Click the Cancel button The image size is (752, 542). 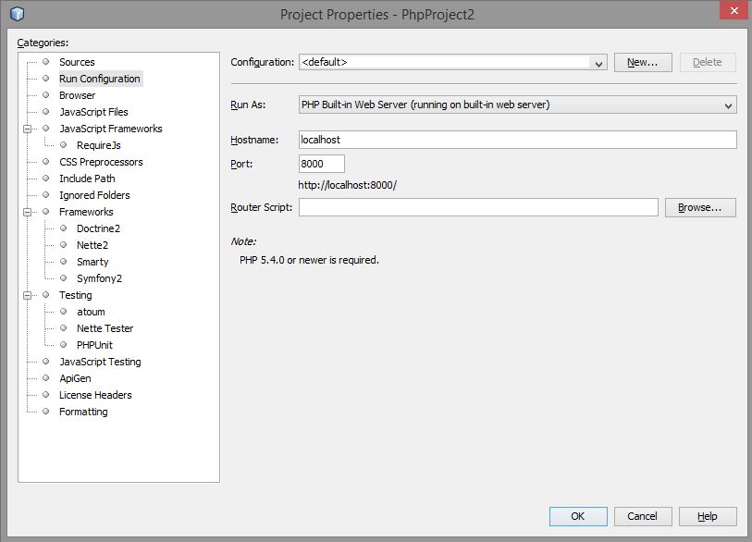tap(643, 517)
